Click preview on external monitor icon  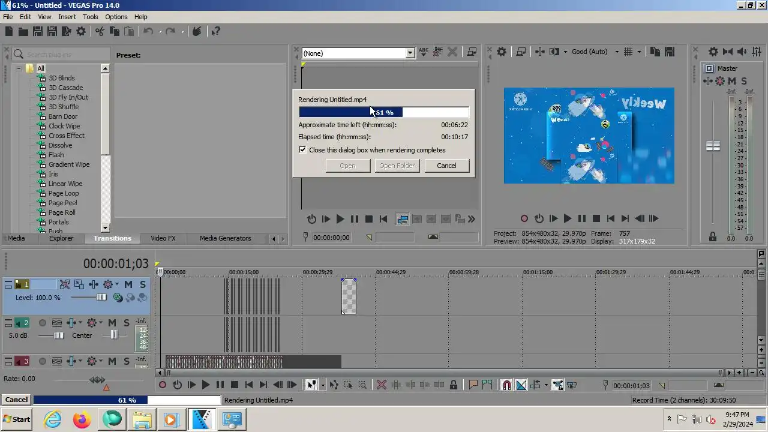[x=521, y=52]
